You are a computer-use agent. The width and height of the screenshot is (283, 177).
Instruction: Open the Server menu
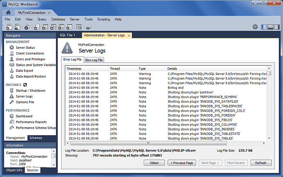[75, 19]
